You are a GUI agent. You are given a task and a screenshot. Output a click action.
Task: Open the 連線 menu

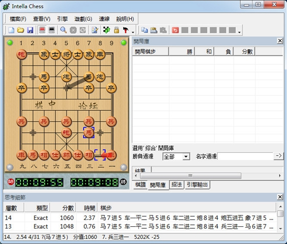pos(104,19)
